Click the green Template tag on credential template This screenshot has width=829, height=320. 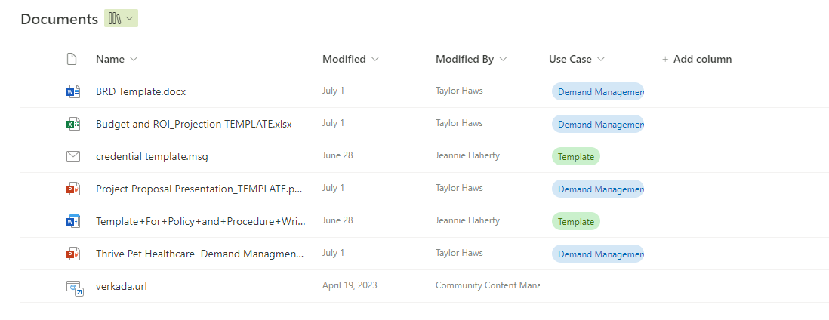tap(575, 157)
